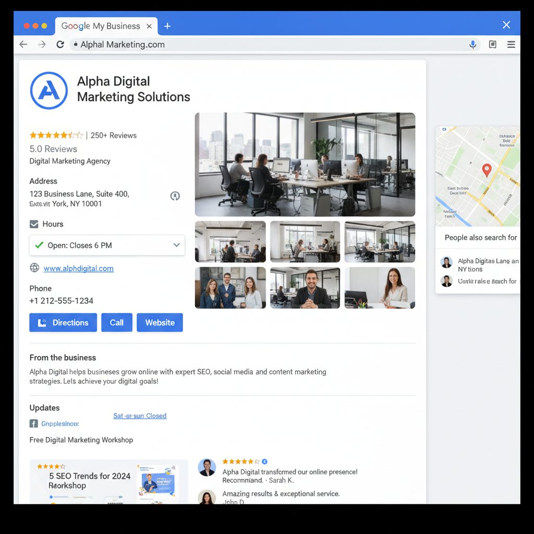Click the Alpha Digital circular logo
This screenshot has width=534, height=534.
[x=48, y=90]
